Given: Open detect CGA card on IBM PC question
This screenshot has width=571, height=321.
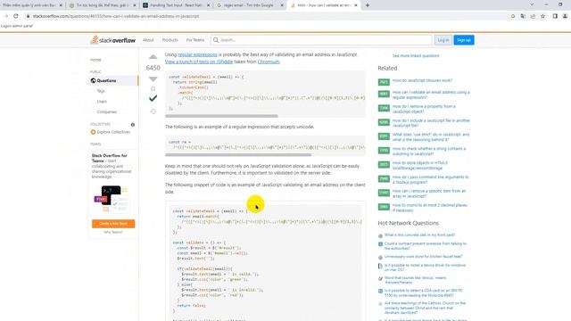Looking at the screenshot, I should tap(424, 293).
